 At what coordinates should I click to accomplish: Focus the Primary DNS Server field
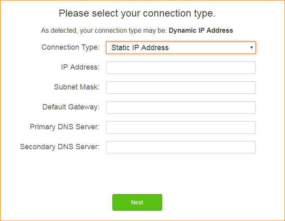point(181,127)
